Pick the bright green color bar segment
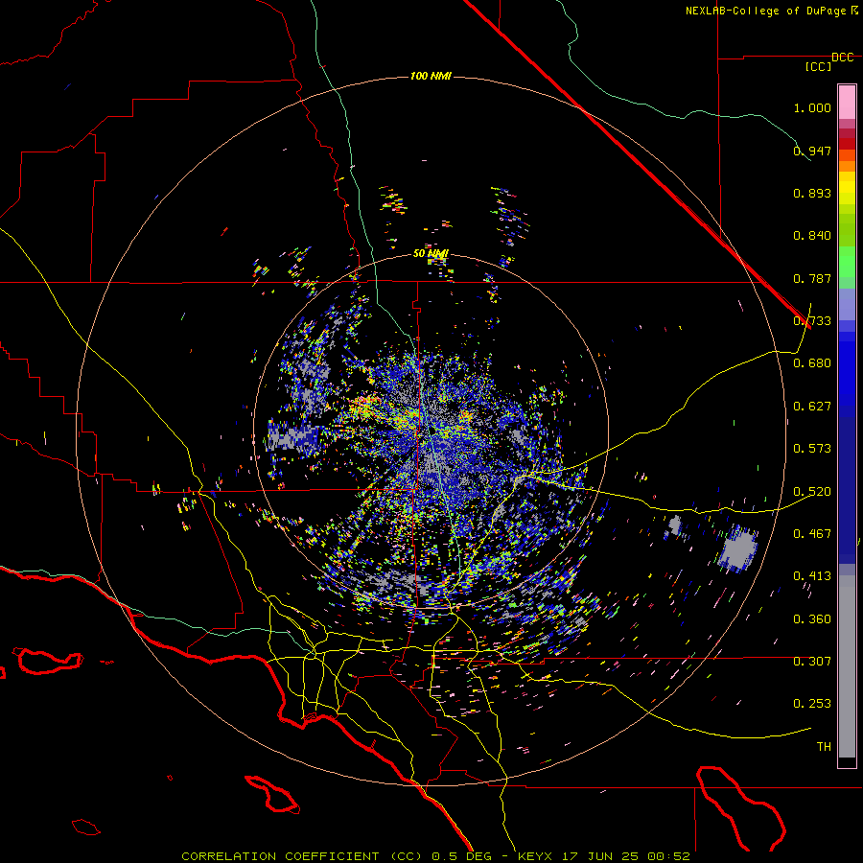This screenshot has width=863, height=863. tap(847, 262)
